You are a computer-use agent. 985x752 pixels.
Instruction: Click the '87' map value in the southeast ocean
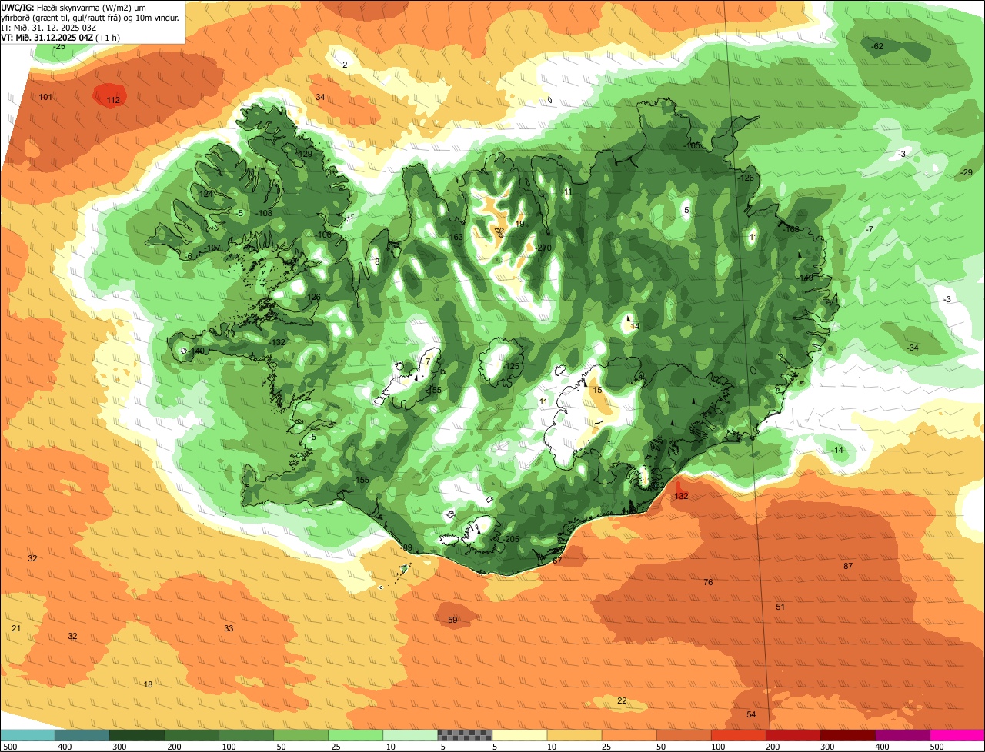[848, 567]
